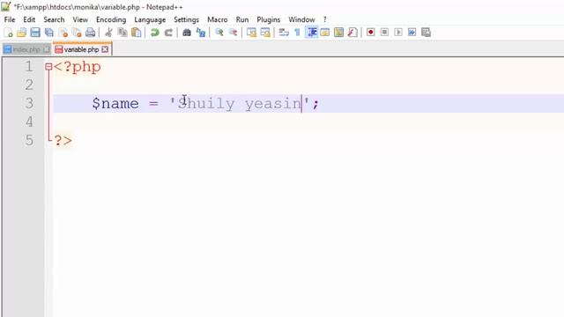Toggle Show all characters pilcrow icon

297,33
